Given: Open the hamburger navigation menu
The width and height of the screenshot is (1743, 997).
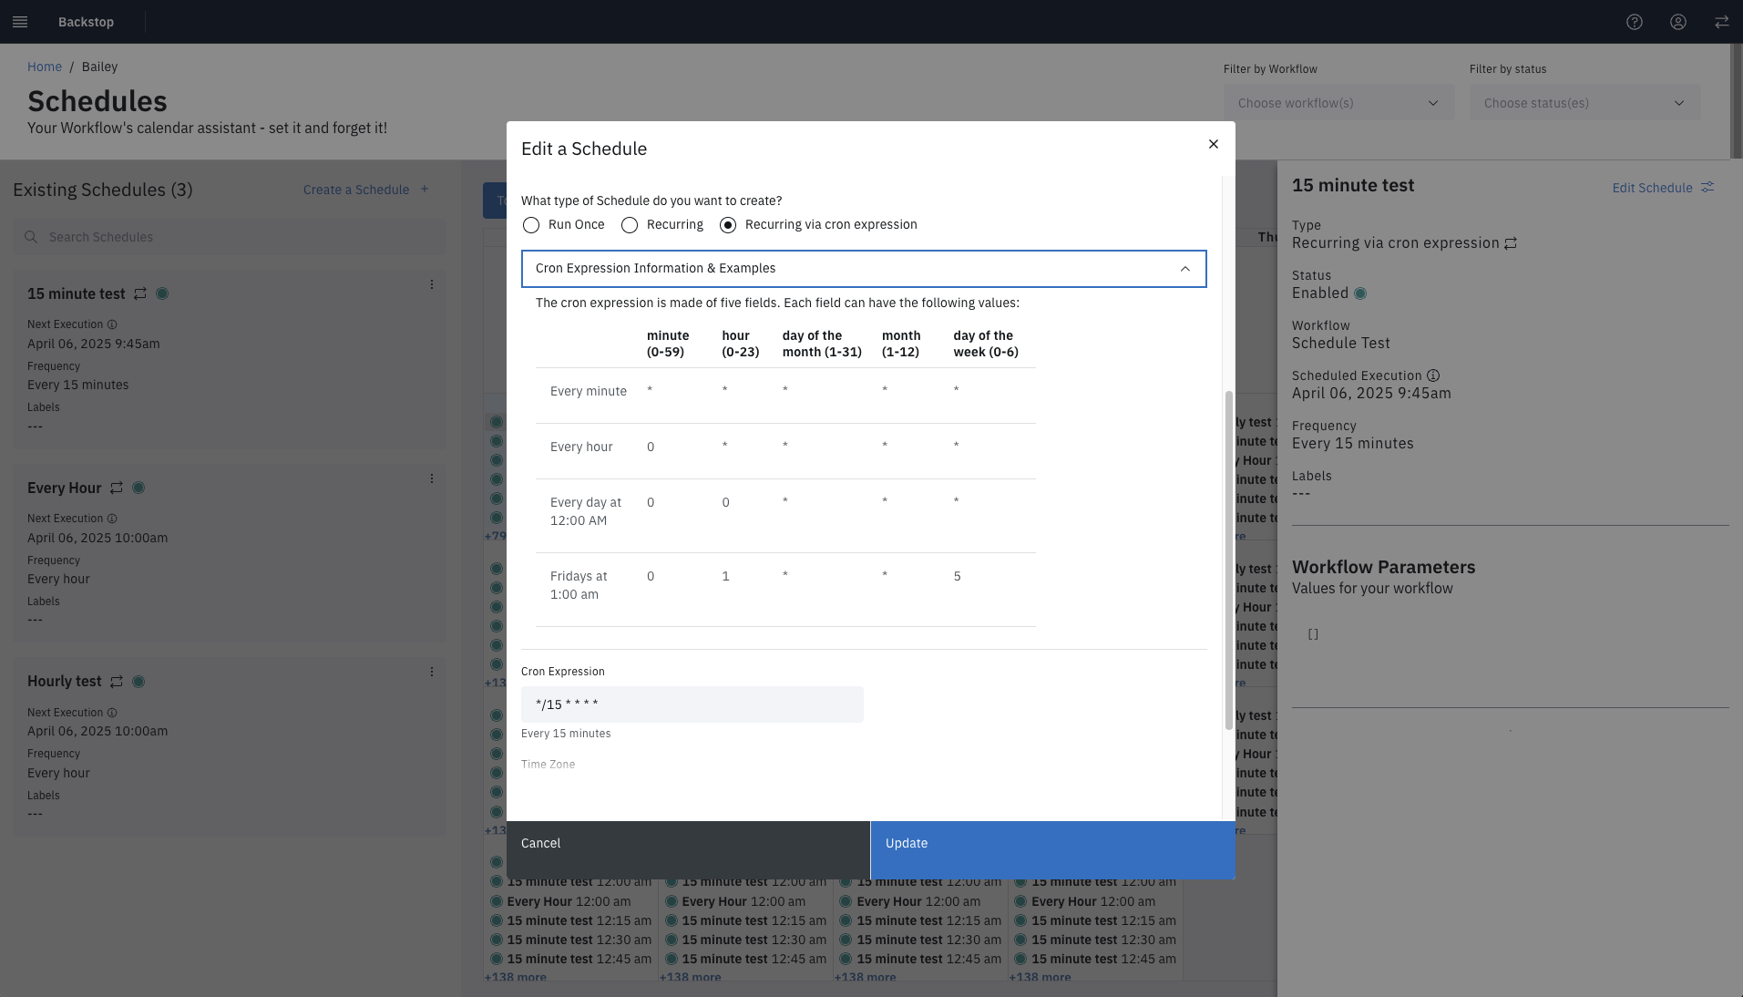Looking at the screenshot, I should pyautogui.click(x=20, y=22).
